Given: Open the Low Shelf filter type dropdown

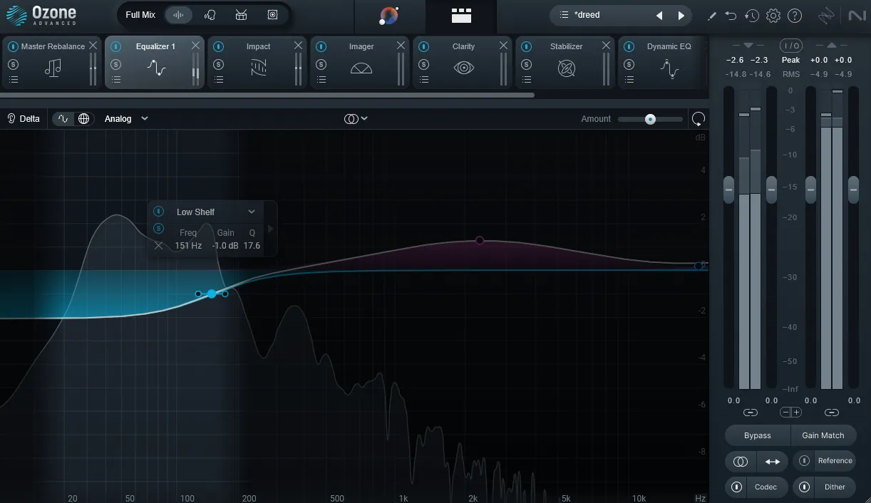Looking at the screenshot, I should pos(215,212).
